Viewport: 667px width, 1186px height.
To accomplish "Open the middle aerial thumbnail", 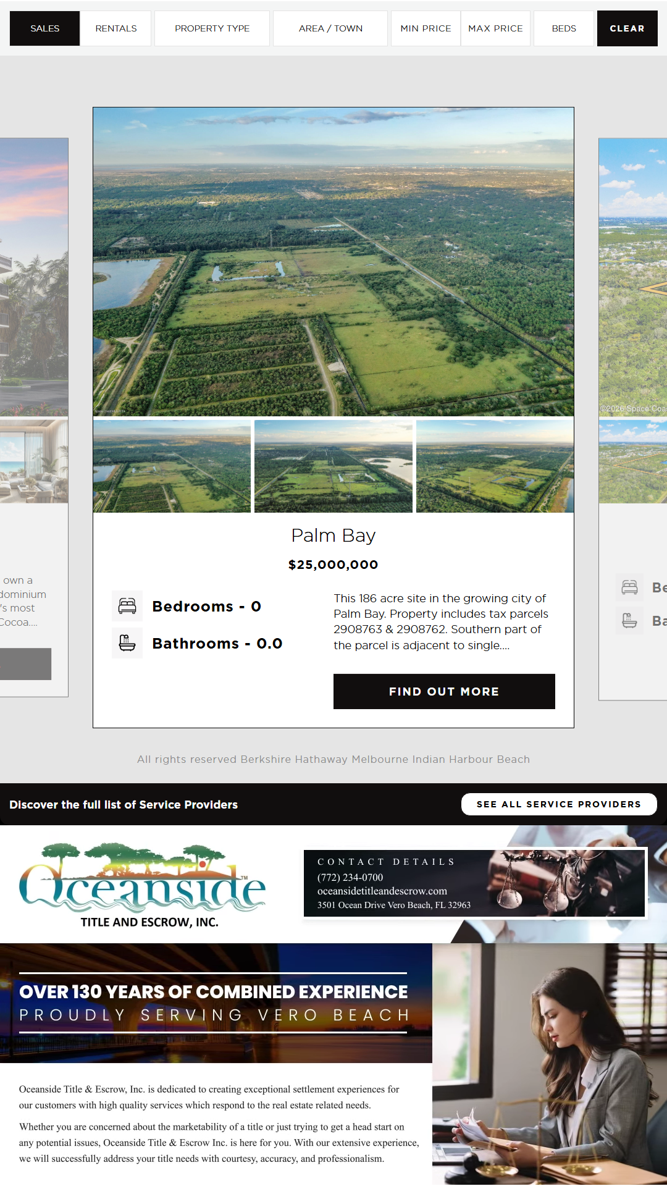I will point(333,466).
